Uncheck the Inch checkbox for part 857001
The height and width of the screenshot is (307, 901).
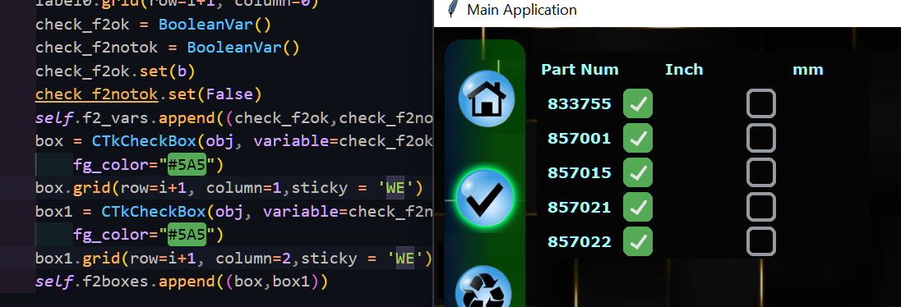(x=638, y=138)
